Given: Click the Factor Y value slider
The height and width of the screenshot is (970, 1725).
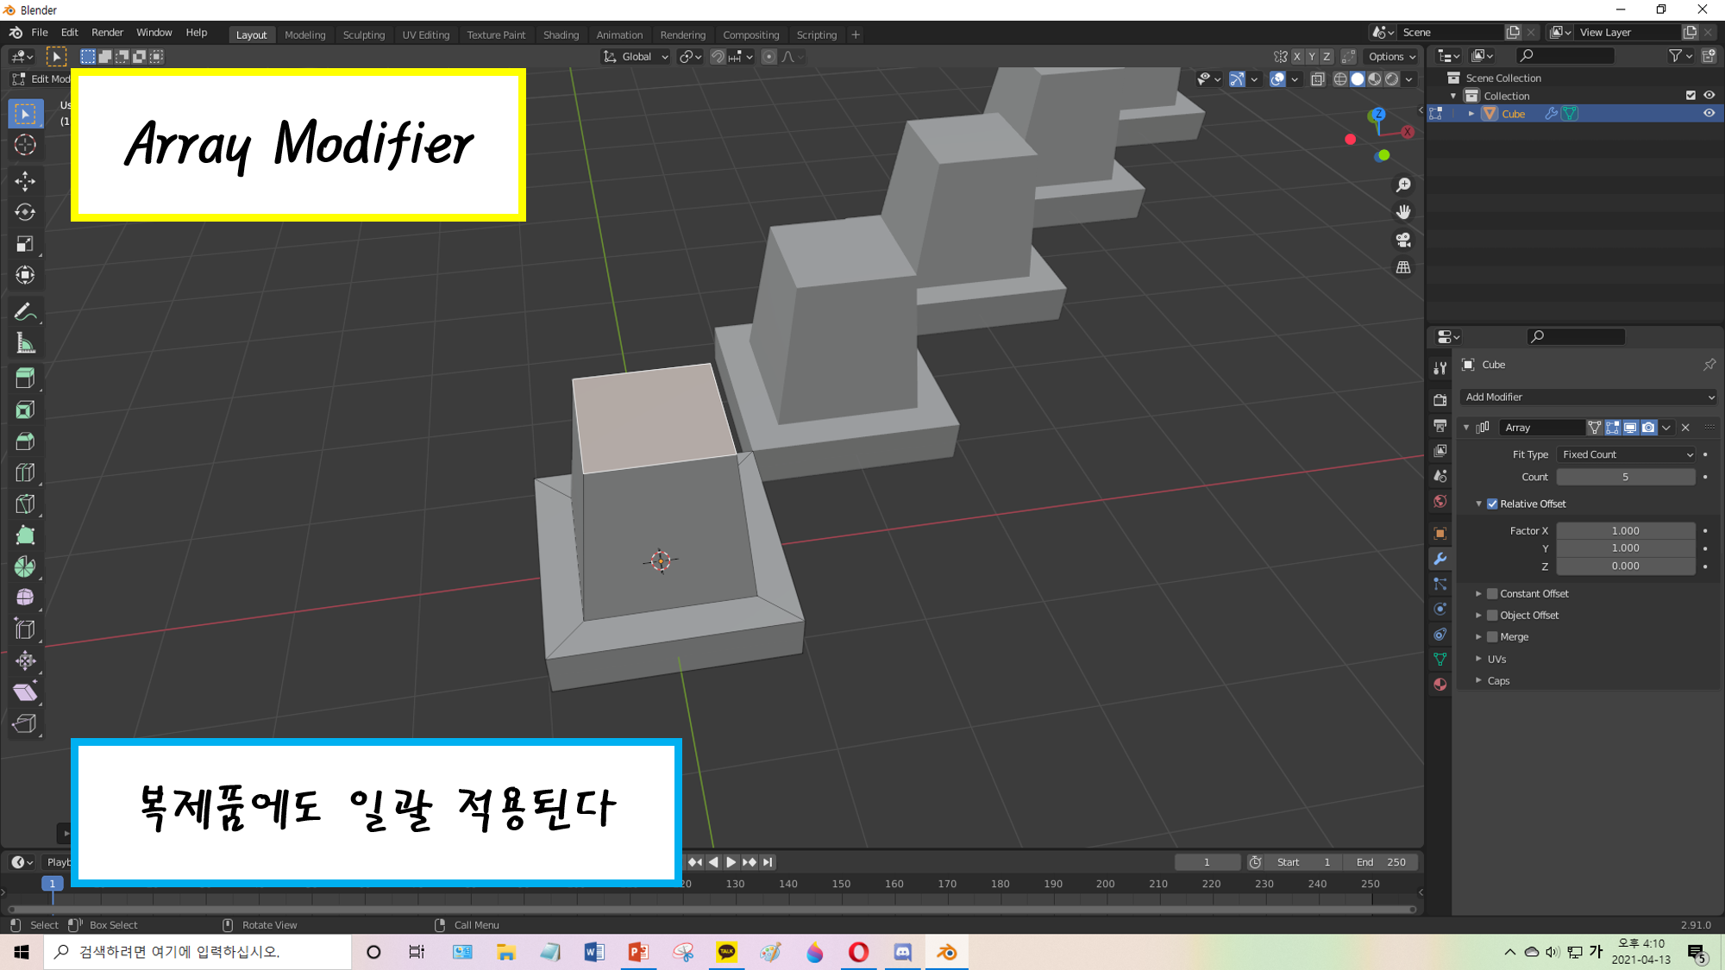Looking at the screenshot, I should [x=1625, y=548].
